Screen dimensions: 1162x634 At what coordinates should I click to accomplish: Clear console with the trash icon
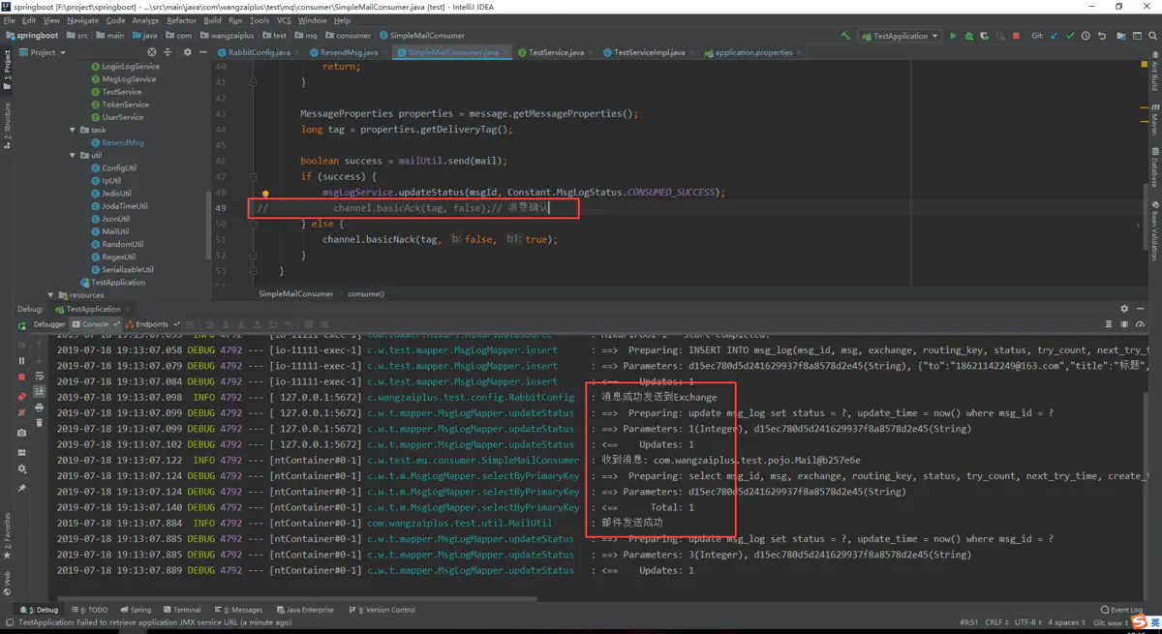tap(39, 422)
